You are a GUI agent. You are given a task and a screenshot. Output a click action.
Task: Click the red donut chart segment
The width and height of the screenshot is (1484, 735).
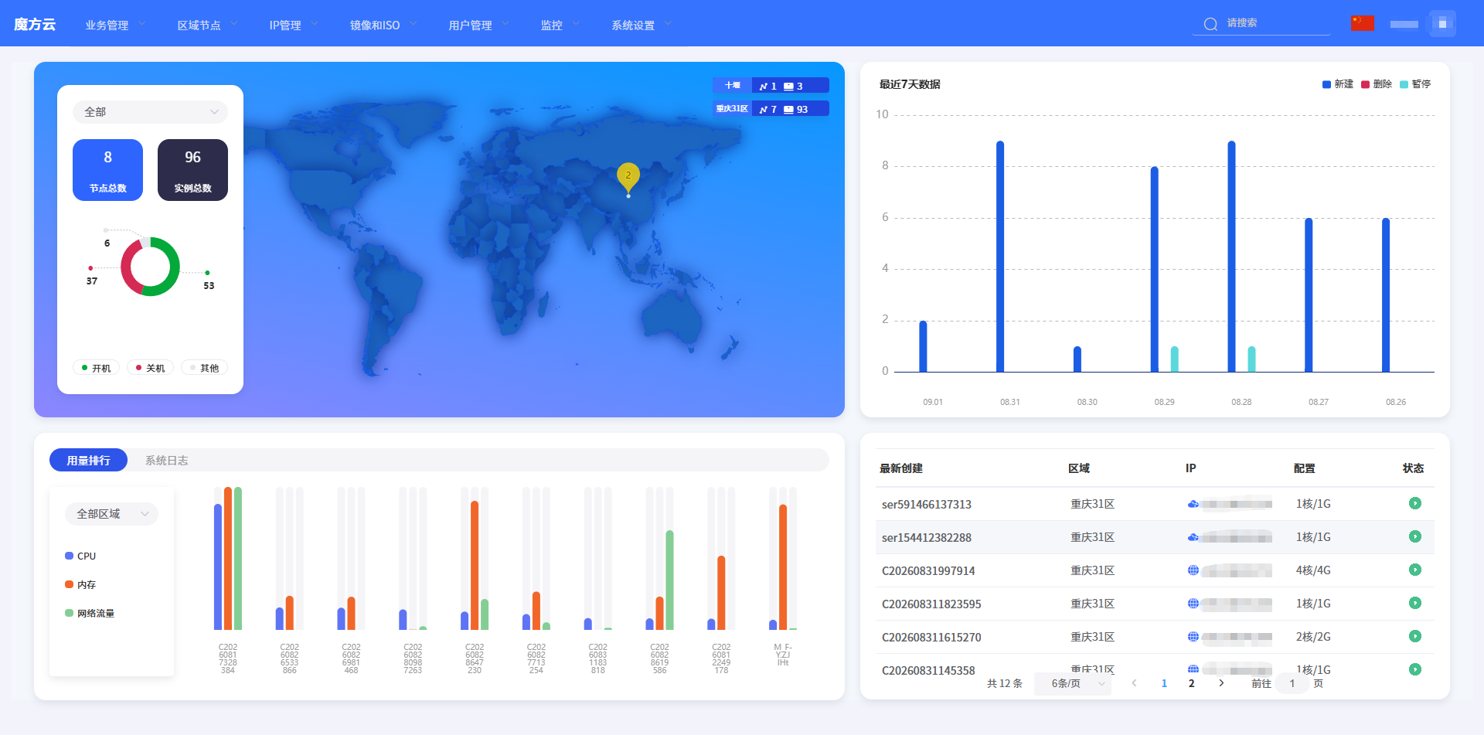point(128,269)
